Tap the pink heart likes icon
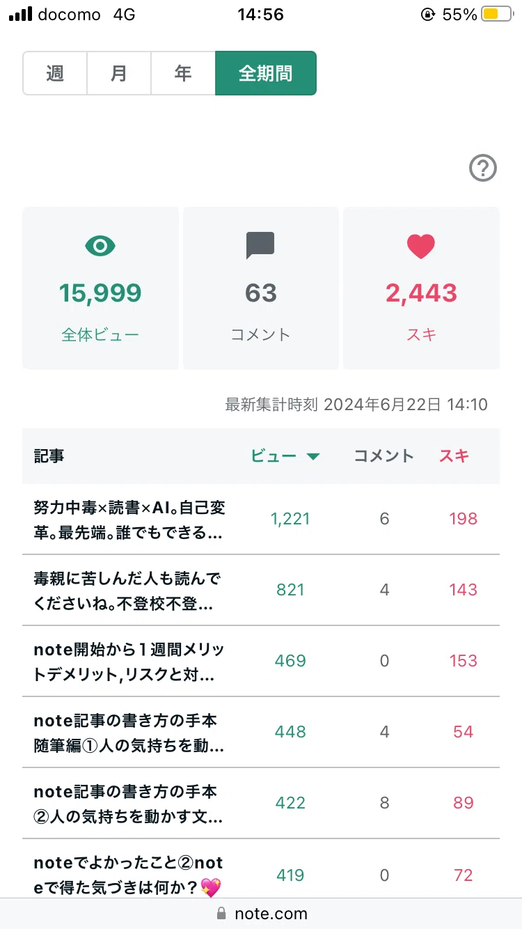Screen dimensions: 522x929 click(x=421, y=247)
